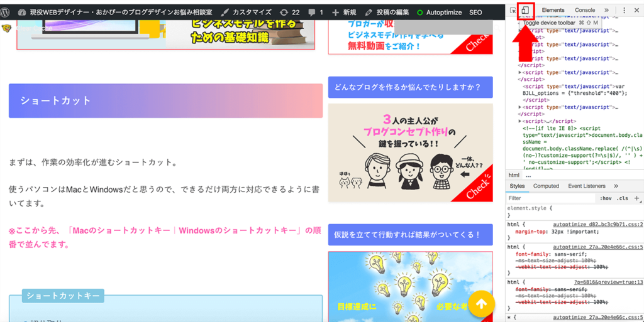Click 投稿の編集 in admin bar
644x322 pixels.
click(x=387, y=13)
